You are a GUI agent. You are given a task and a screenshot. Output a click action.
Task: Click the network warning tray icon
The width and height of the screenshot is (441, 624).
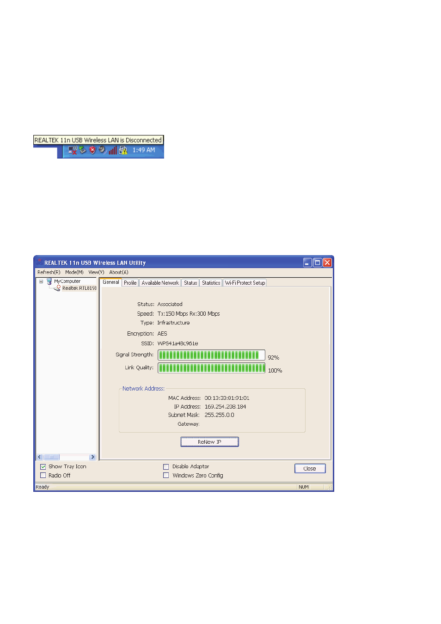(123, 150)
